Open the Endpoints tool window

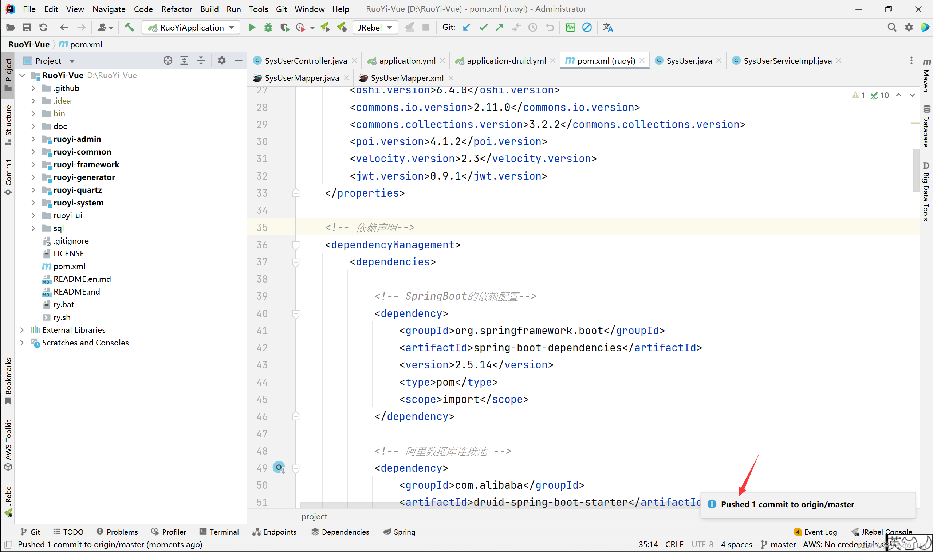click(274, 532)
